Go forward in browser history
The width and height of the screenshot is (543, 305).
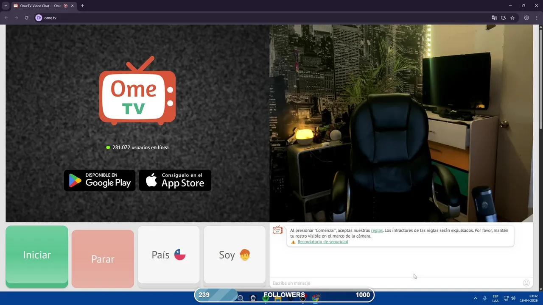pyautogui.click(x=16, y=18)
